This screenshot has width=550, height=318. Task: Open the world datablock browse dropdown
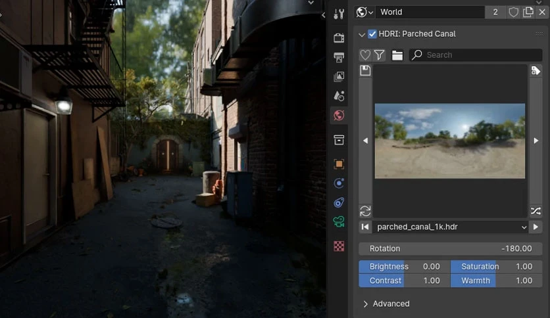(364, 12)
